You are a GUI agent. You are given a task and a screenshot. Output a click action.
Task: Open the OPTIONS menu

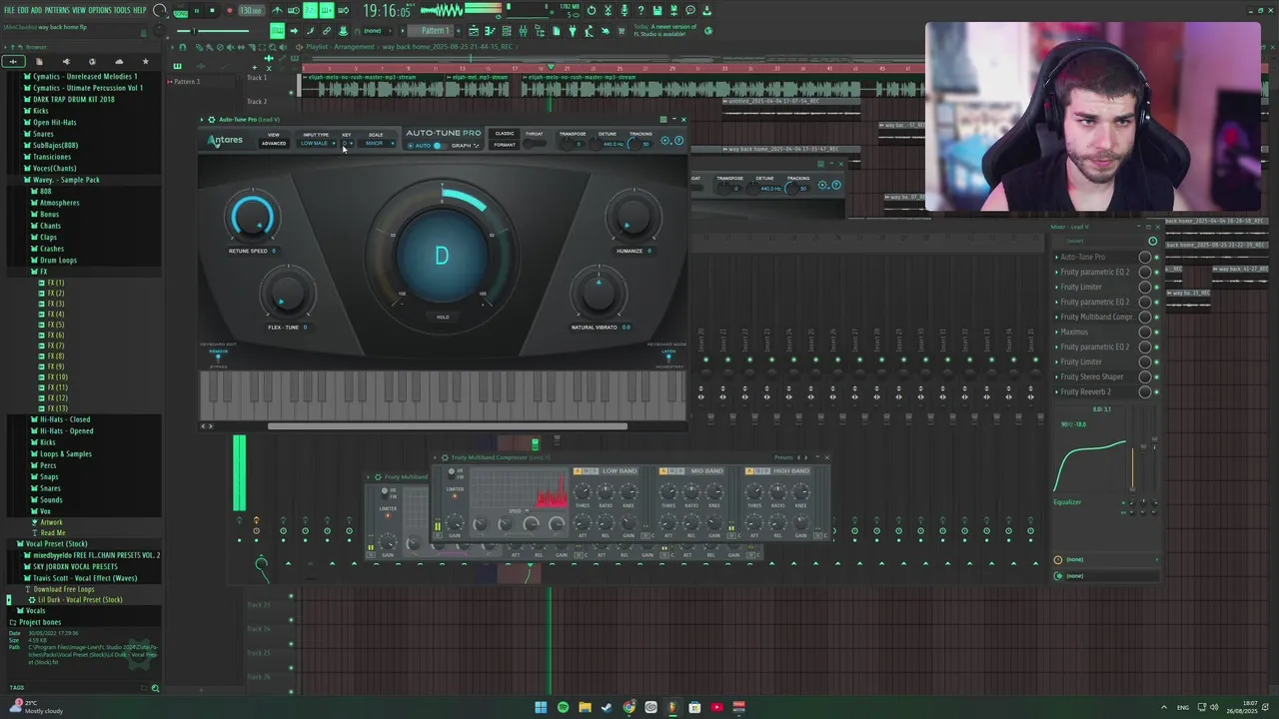[x=100, y=10]
